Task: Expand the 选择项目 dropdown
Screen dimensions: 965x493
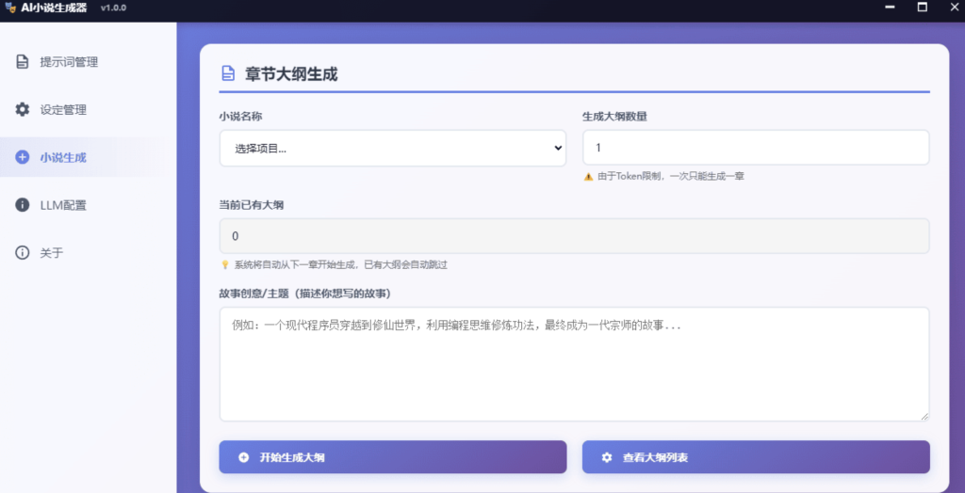Action: coord(393,148)
